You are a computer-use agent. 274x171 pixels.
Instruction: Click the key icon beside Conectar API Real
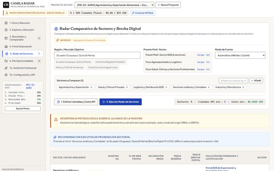pyautogui.click(x=133, y=13)
